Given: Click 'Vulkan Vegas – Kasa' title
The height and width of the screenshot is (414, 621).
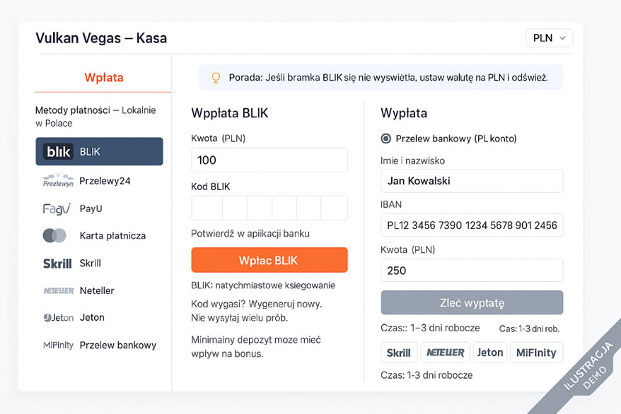Looking at the screenshot, I should 101,38.
